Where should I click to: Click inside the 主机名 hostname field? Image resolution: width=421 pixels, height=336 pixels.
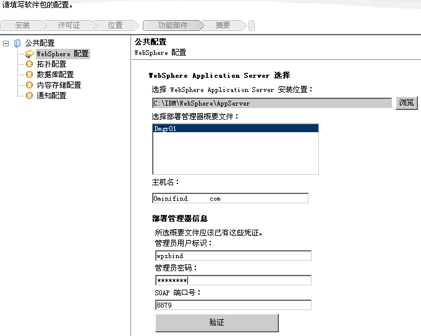coord(230,198)
